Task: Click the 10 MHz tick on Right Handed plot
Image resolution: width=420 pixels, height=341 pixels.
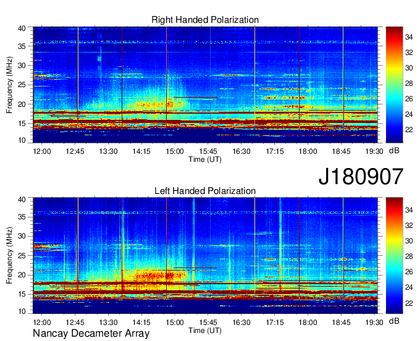Action: pos(22,140)
